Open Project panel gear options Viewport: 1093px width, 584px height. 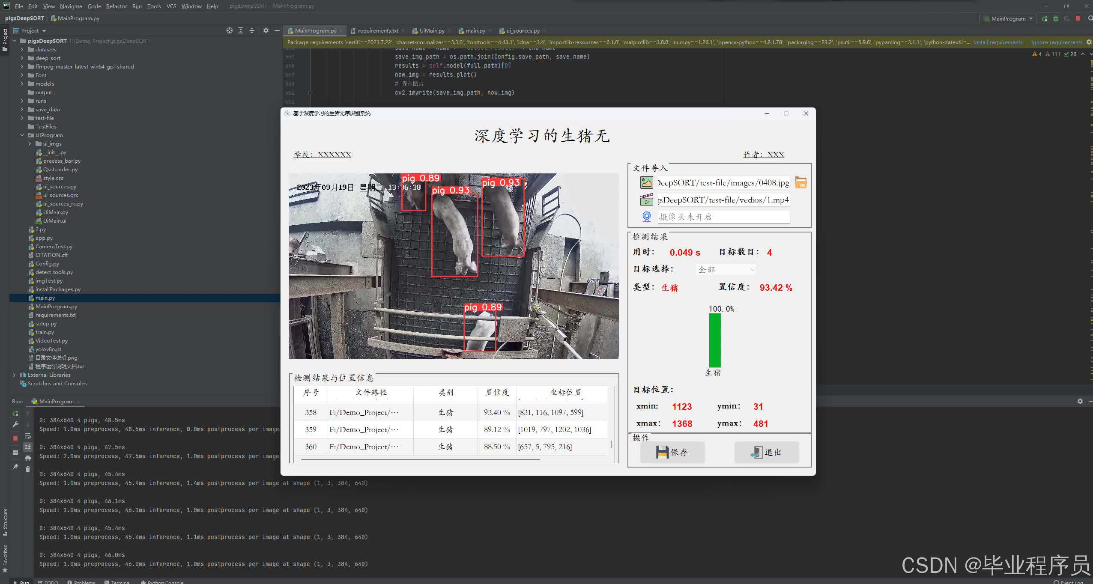[266, 30]
